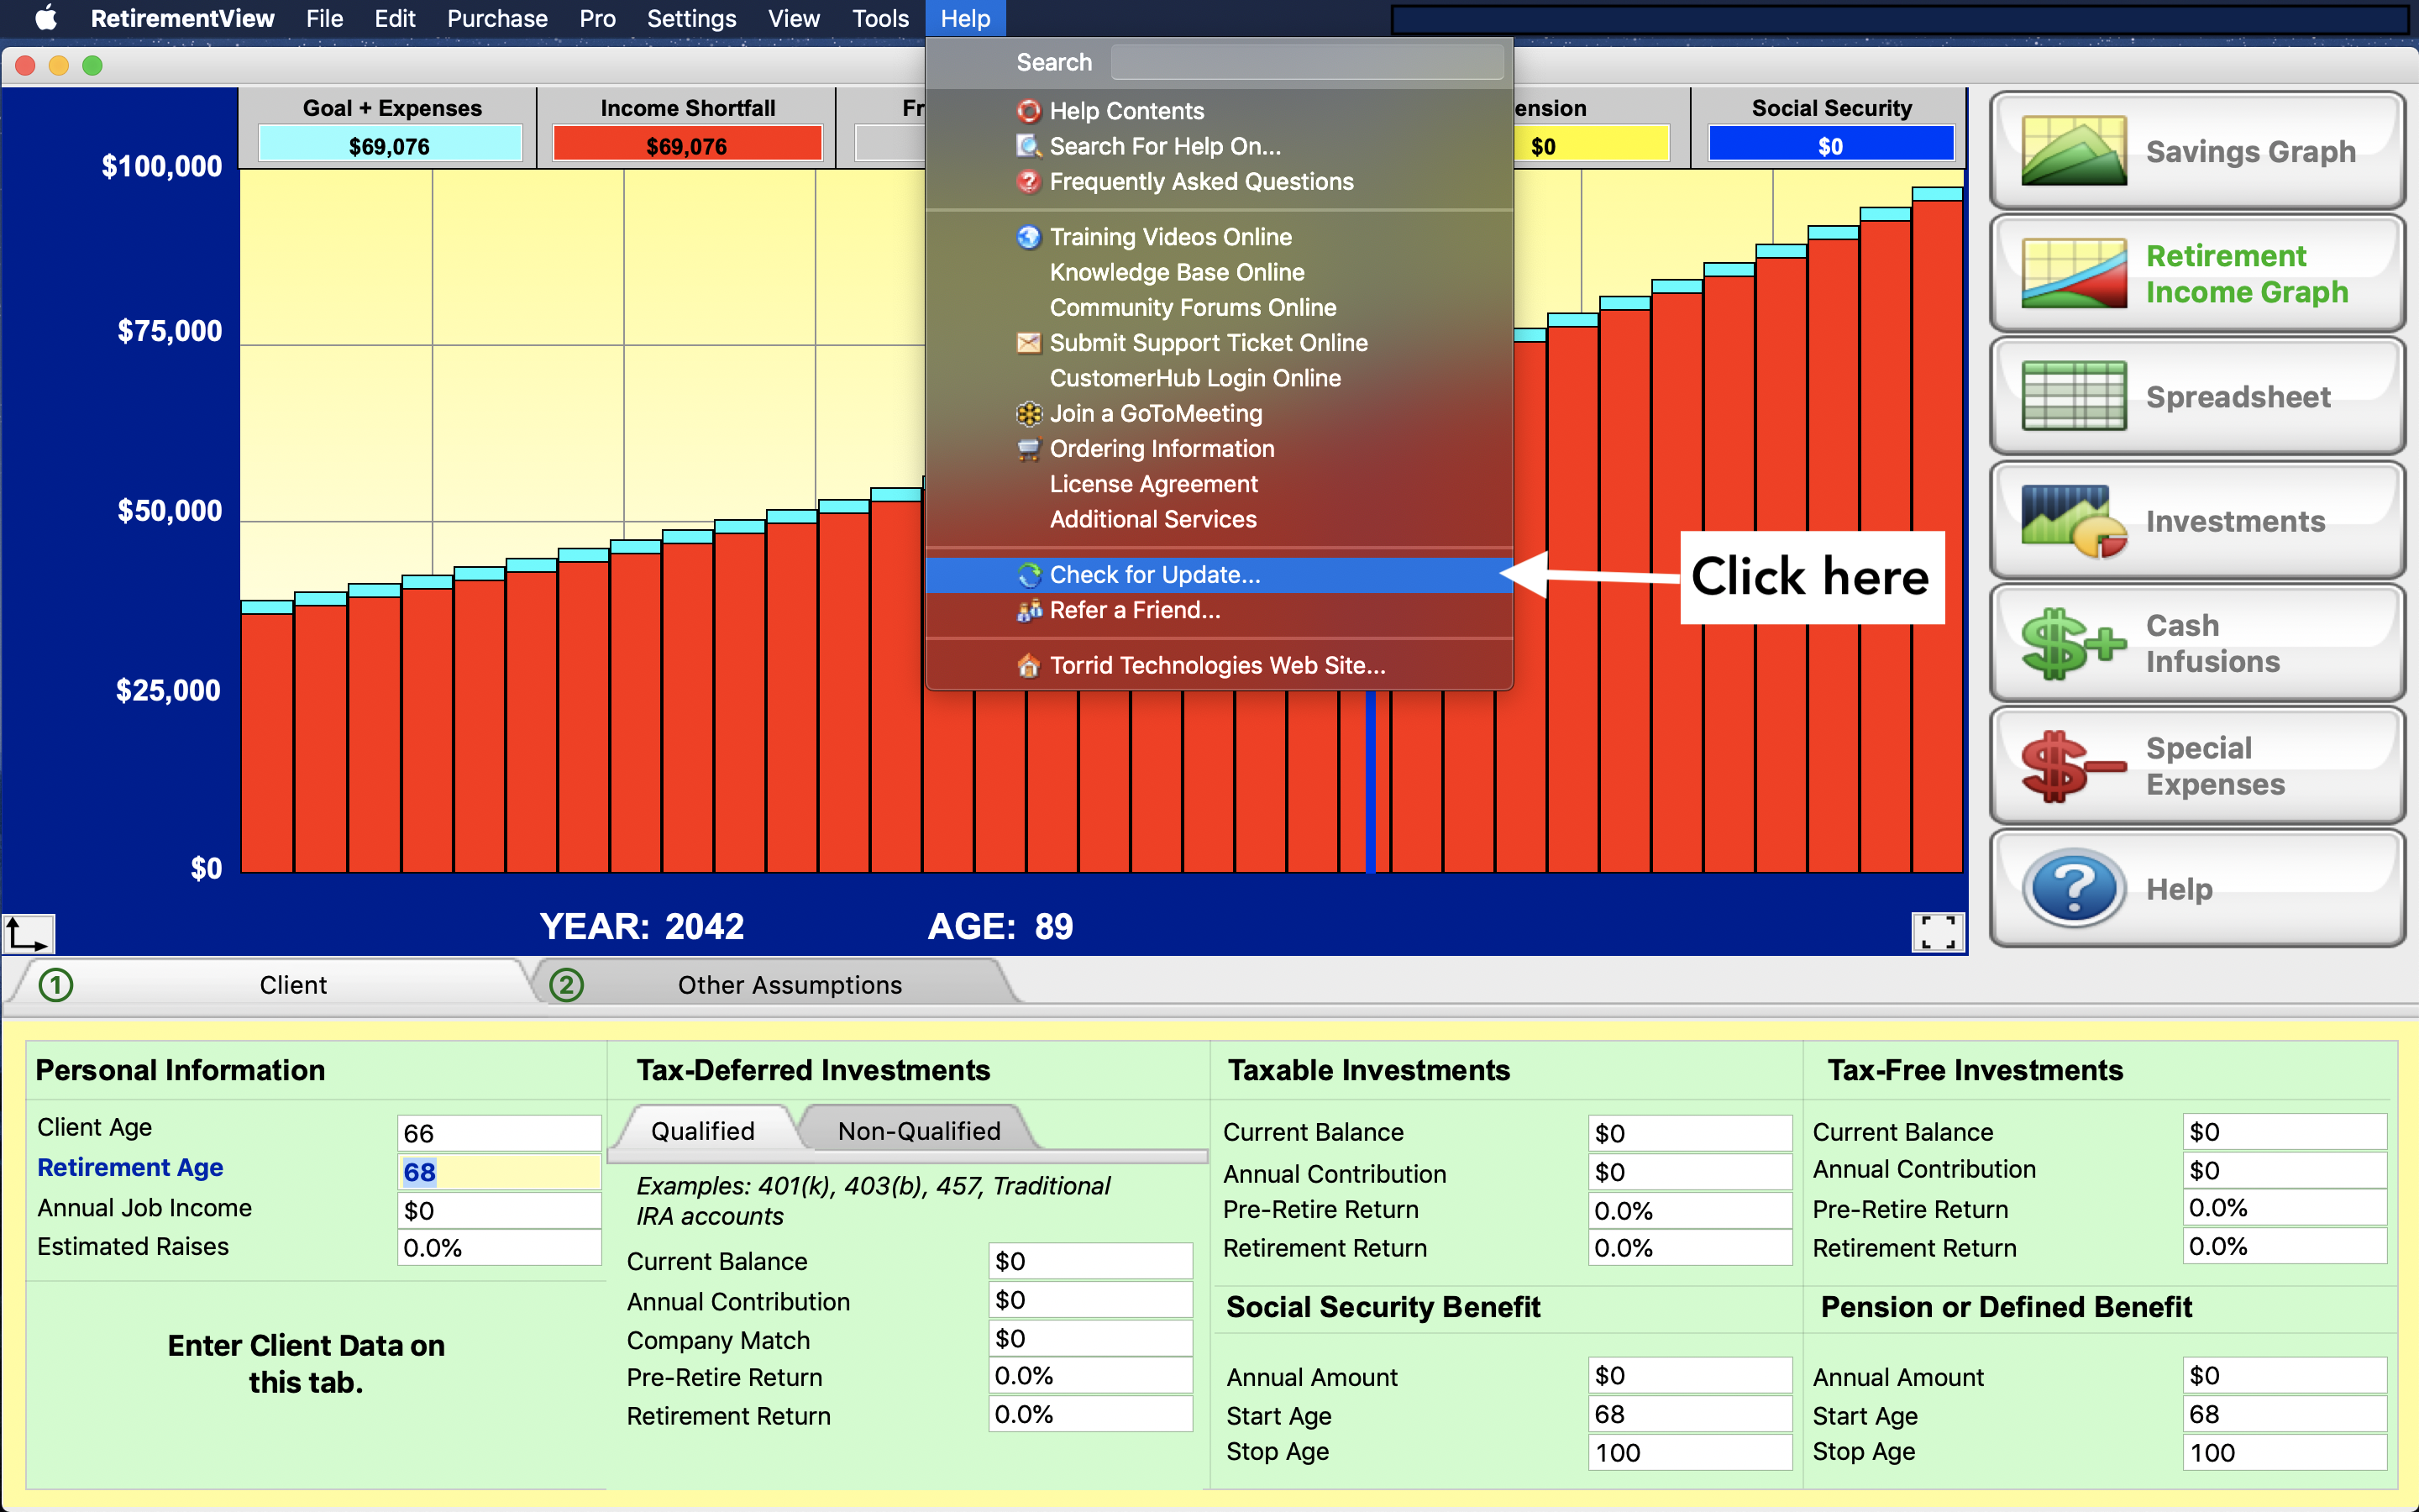The height and width of the screenshot is (1512, 2419).
Task: Click Social Security Annual Amount field
Action: coord(1689,1375)
